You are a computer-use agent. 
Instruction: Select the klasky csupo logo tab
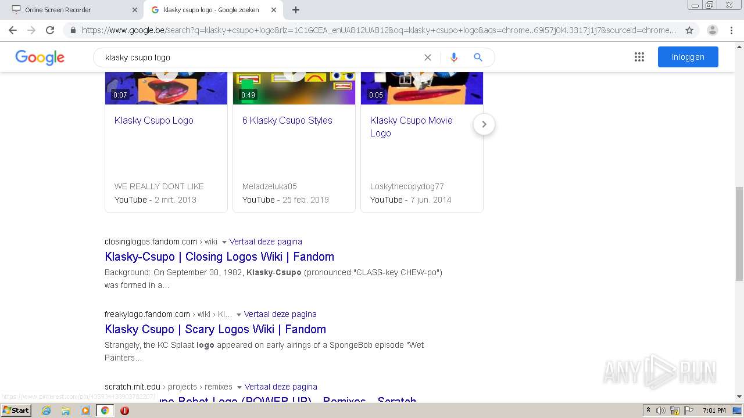(213, 10)
